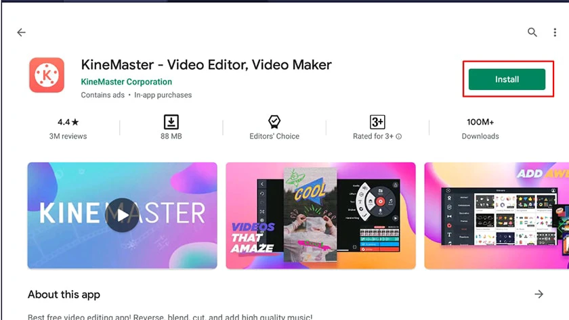Click the 'About this app' heading
The height and width of the screenshot is (320, 569).
[64, 295]
